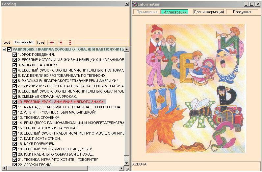Click the AZBUKA illustration image
Viewport: 262px width, 172px height.
click(196, 89)
